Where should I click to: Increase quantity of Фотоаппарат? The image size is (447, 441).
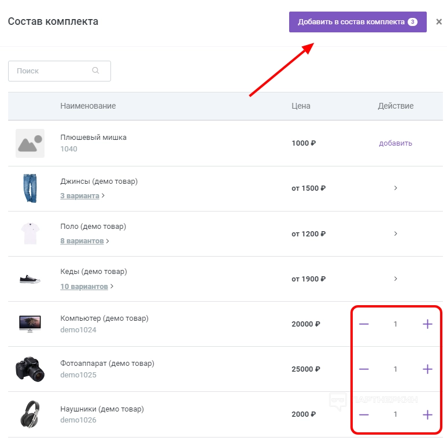coord(427,369)
